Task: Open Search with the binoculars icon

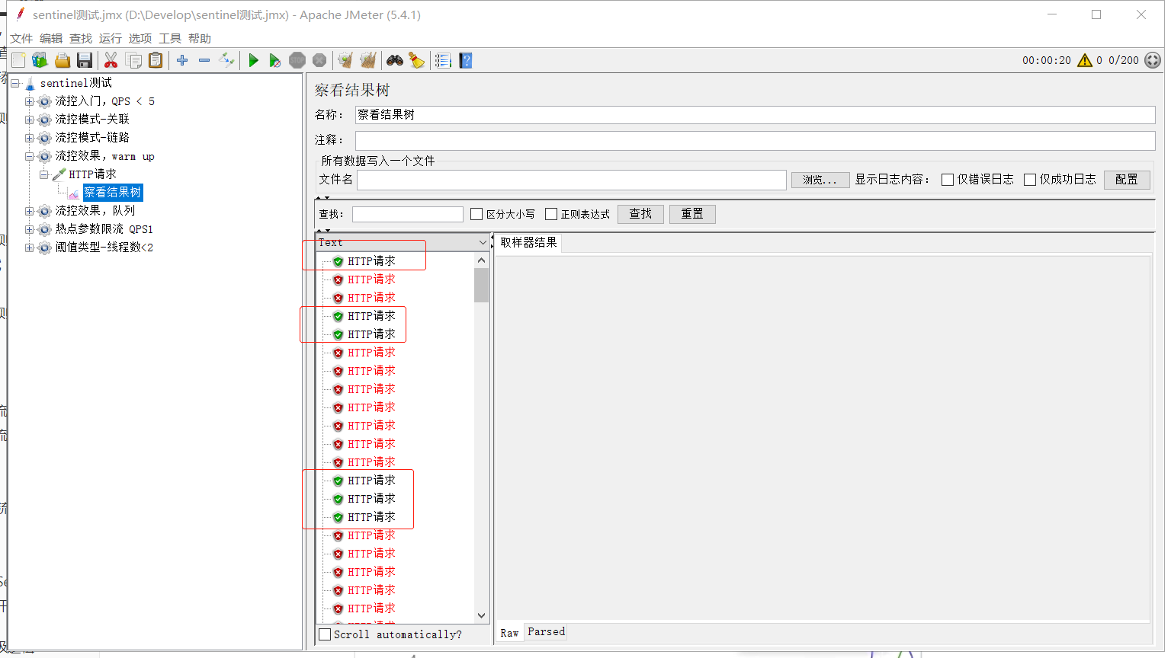Action: click(395, 60)
